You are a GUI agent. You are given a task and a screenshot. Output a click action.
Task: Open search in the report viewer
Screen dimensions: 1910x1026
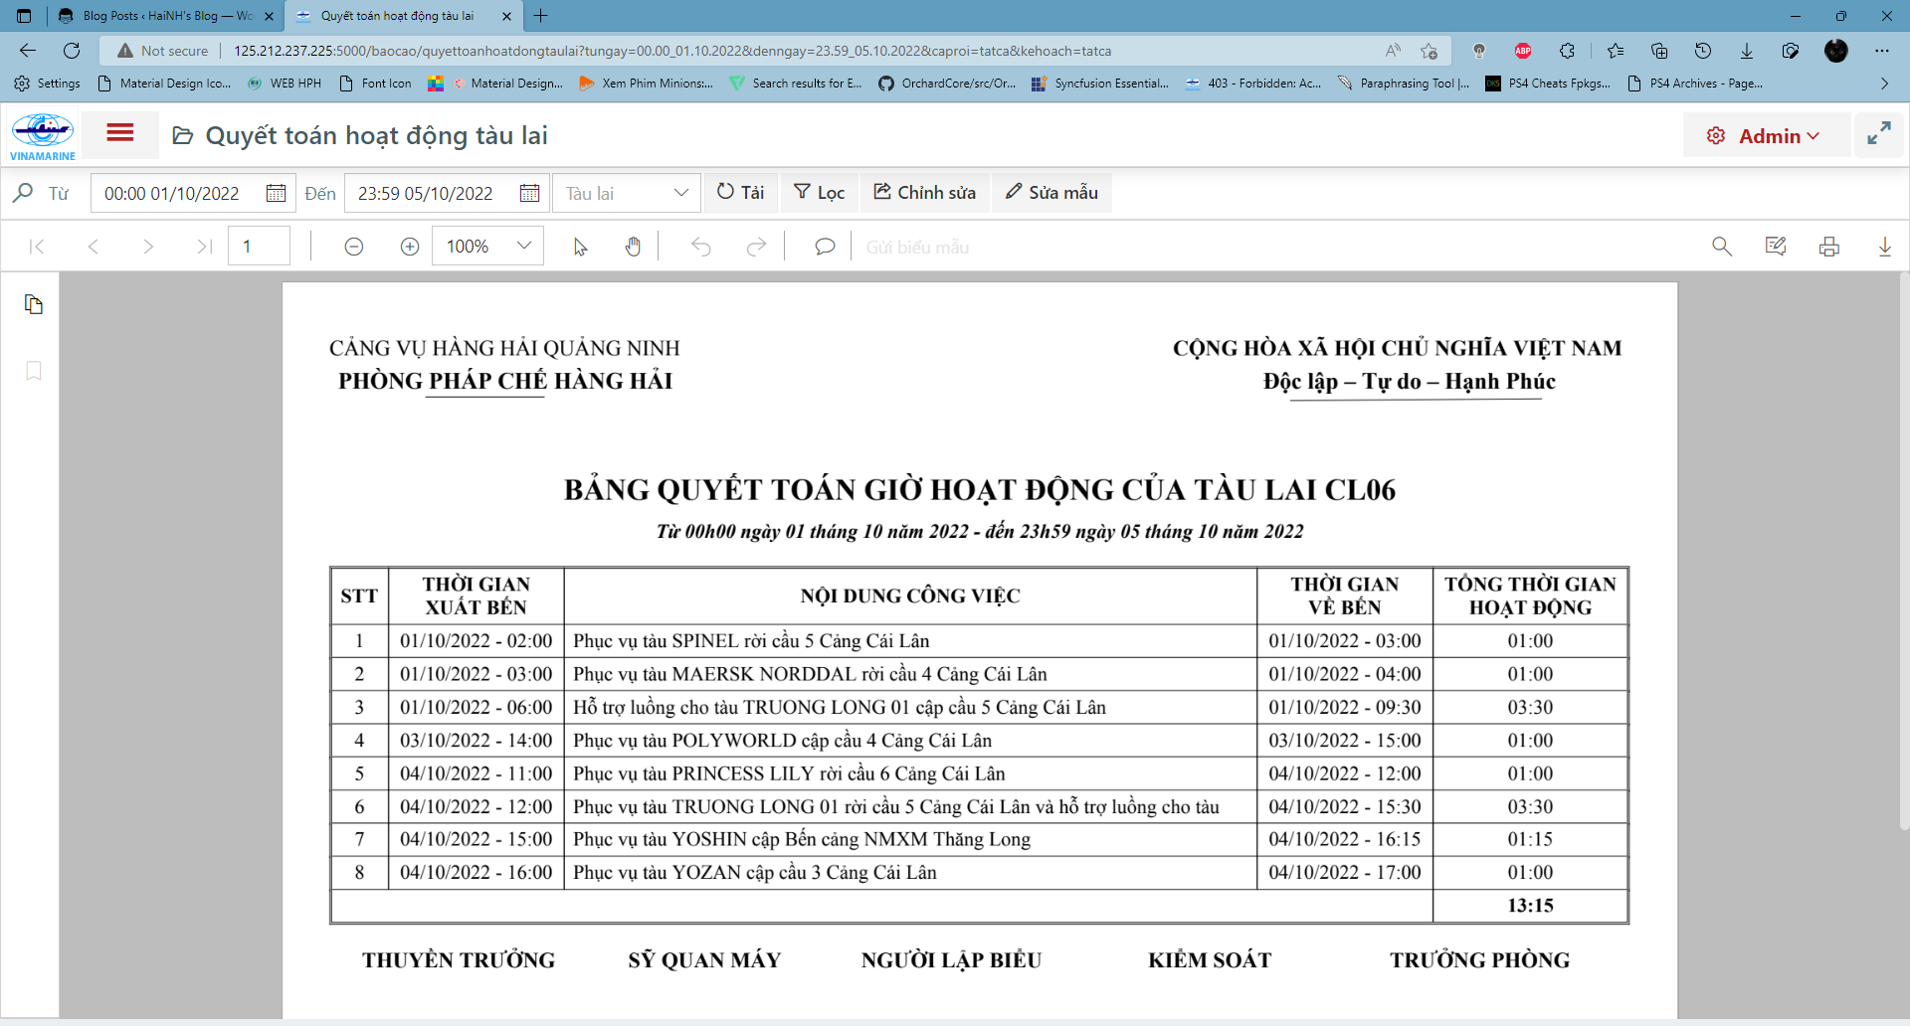pos(1721,247)
